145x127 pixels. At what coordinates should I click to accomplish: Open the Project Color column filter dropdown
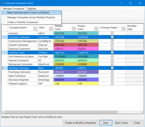pyautogui.click(x=96, y=28)
